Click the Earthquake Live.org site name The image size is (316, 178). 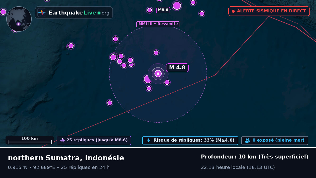(x=79, y=13)
